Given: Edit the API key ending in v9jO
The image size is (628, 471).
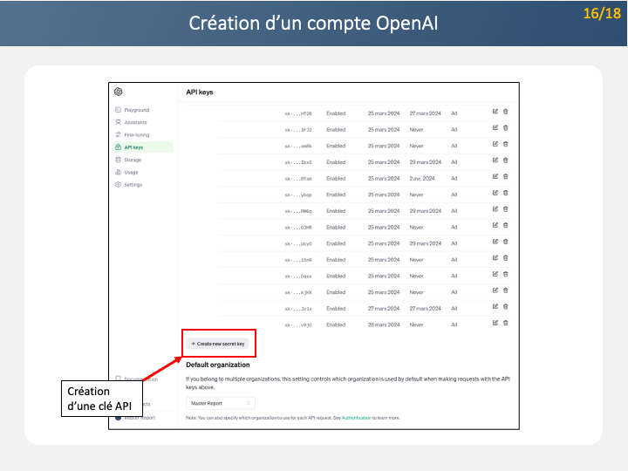Looking at the screenshot, I should (x=495, y=324).
